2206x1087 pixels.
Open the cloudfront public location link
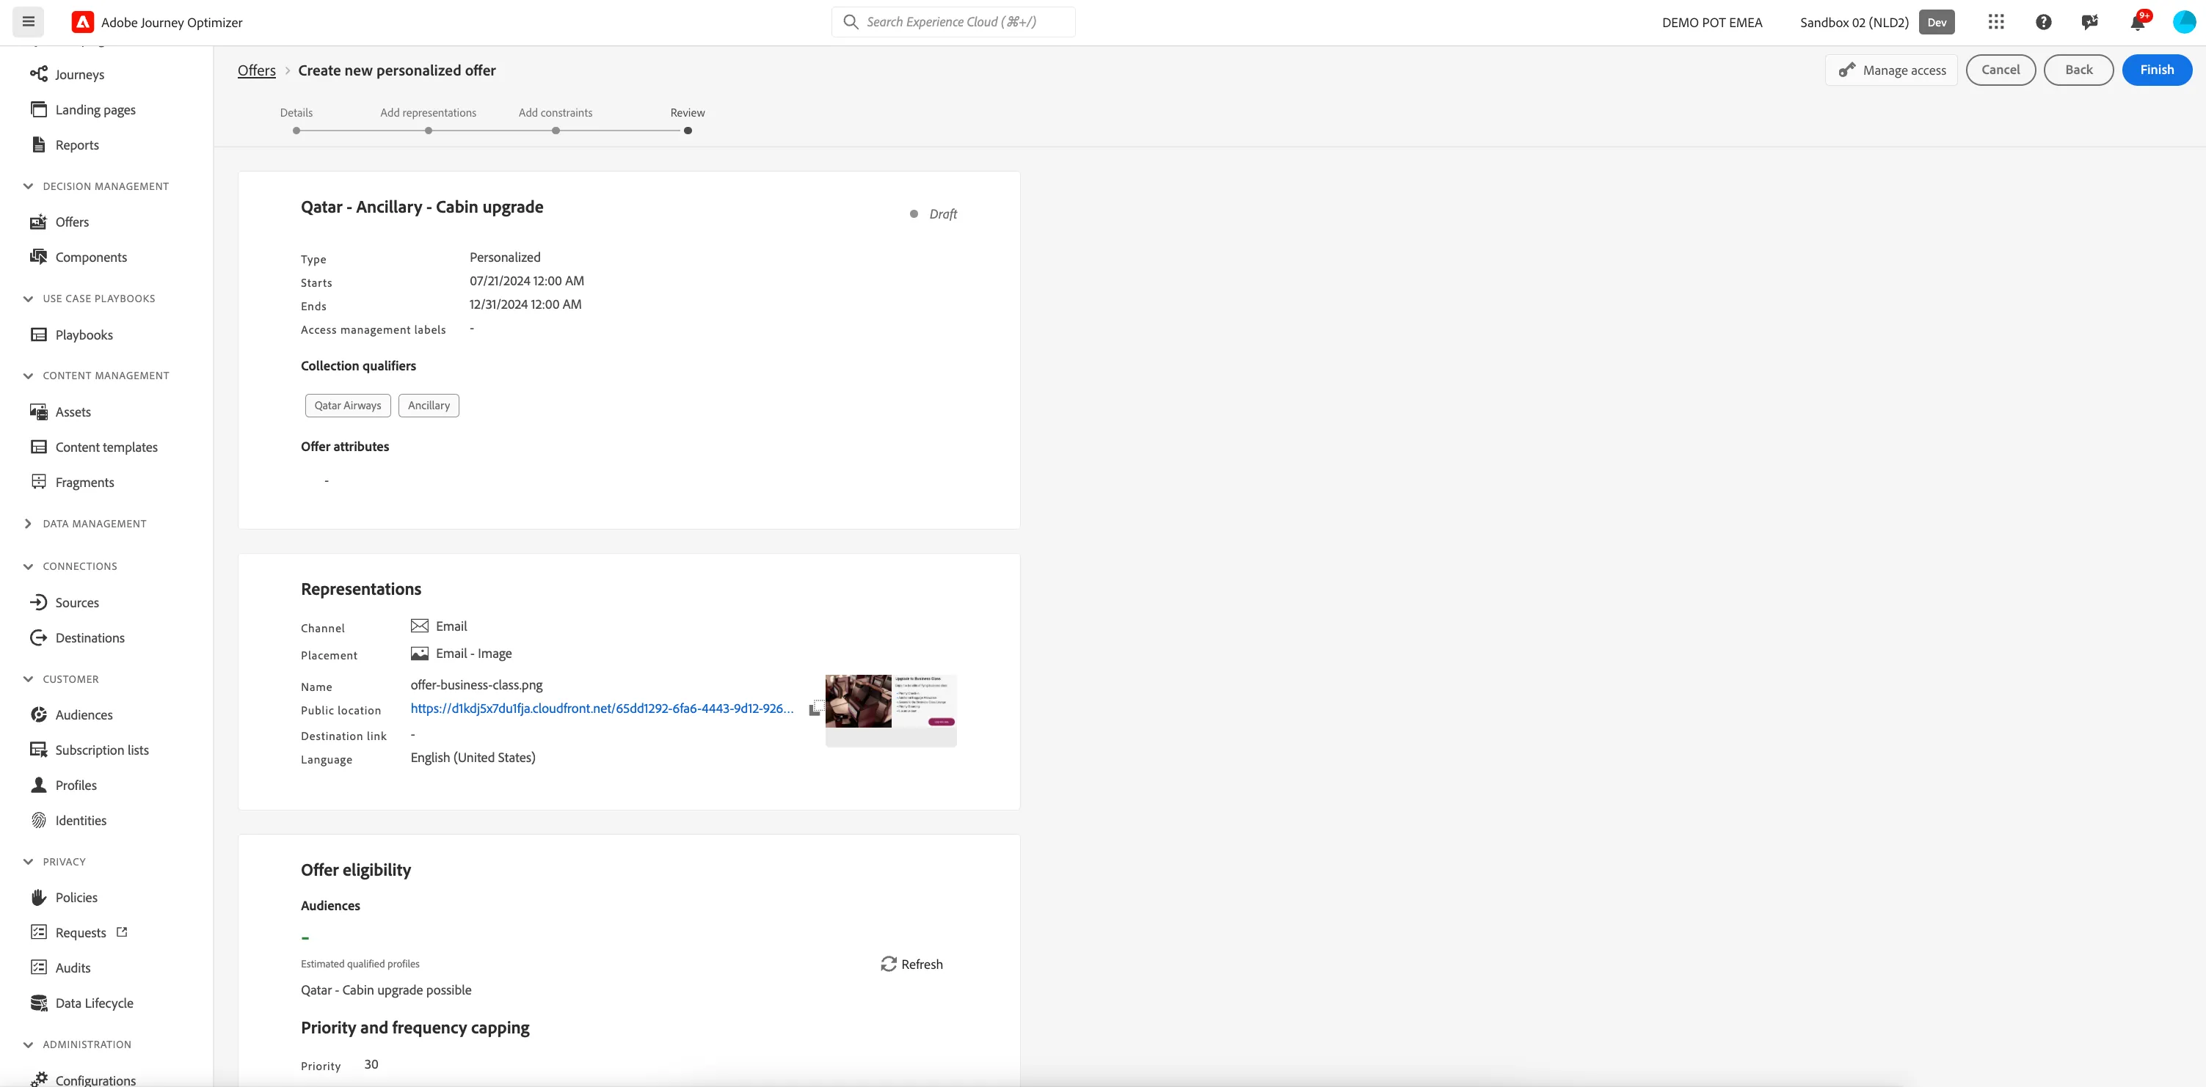point(602,708)
